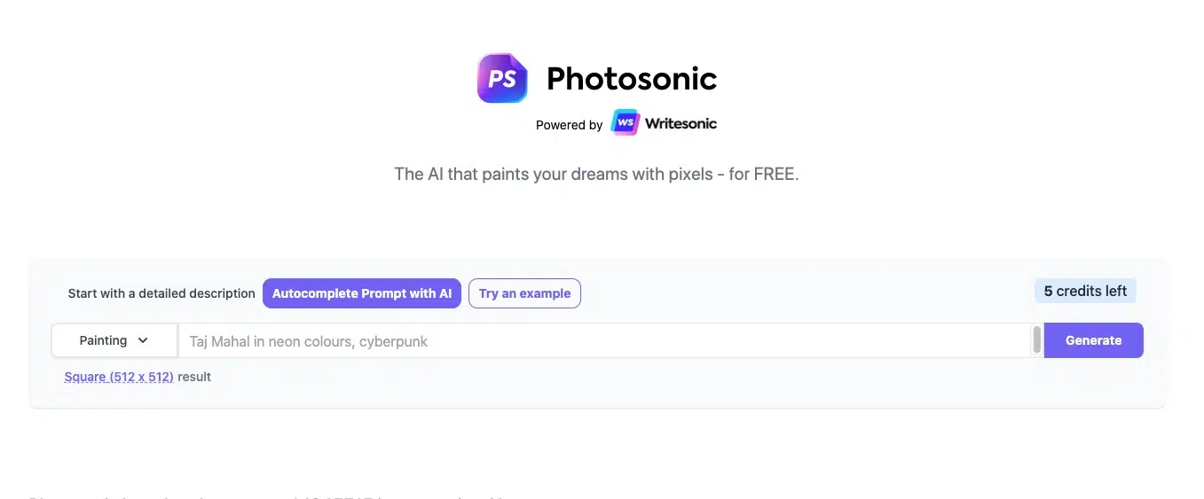Hit the Generate button
The width and height of the screenshot is (1204, 499).
click(x=1093, y=340)
